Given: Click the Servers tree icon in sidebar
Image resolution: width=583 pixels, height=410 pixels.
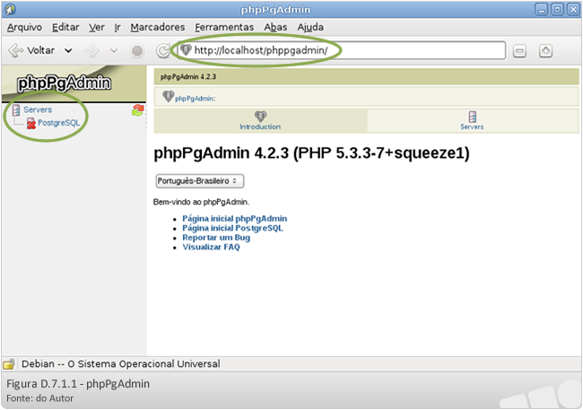Looking at the screenshot, I should [16, 110].
